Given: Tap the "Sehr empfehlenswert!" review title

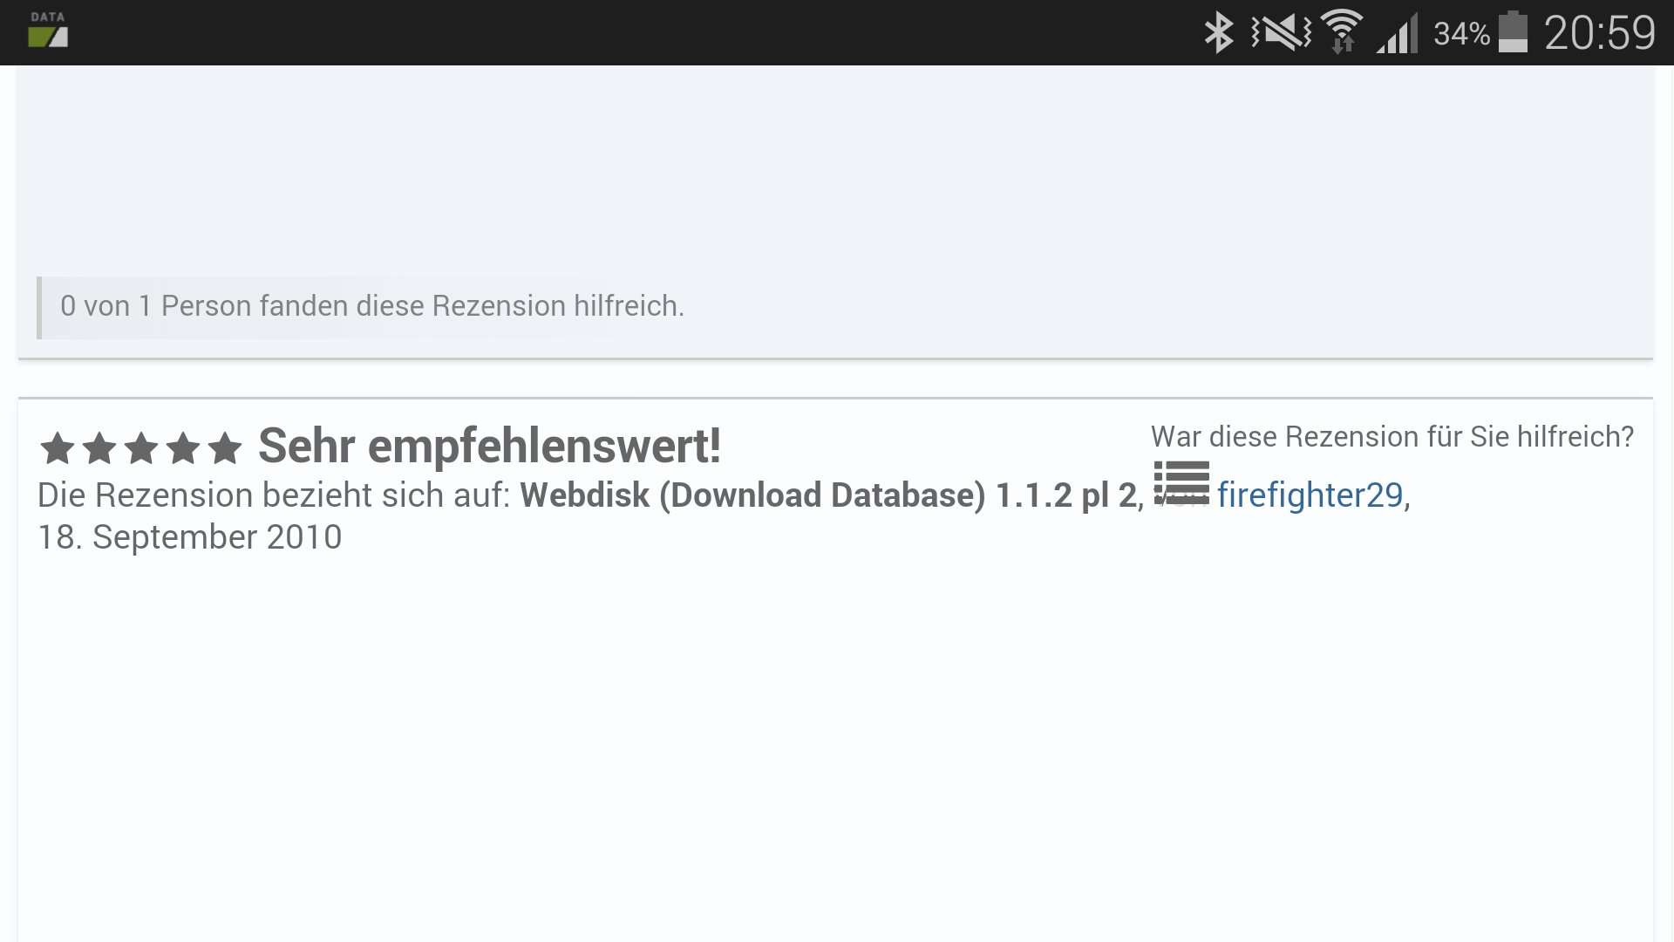Looking at the screenshot, I should [489, 447].
